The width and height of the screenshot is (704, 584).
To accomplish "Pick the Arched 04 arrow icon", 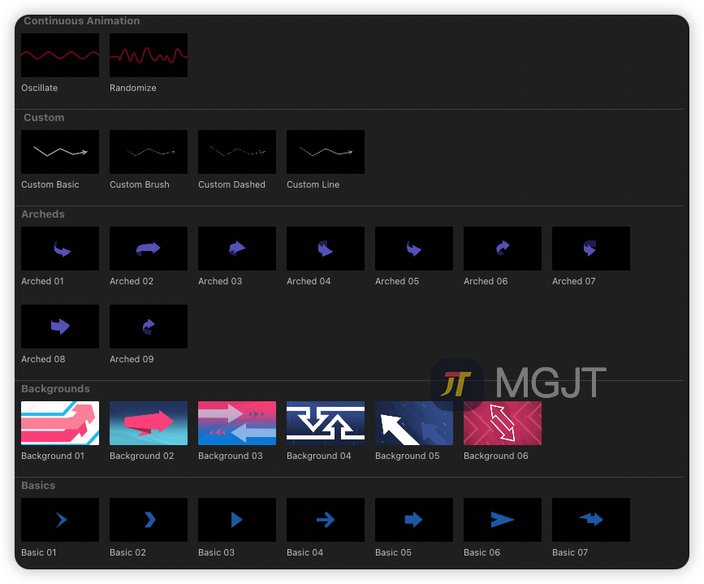I will point(326,249).
